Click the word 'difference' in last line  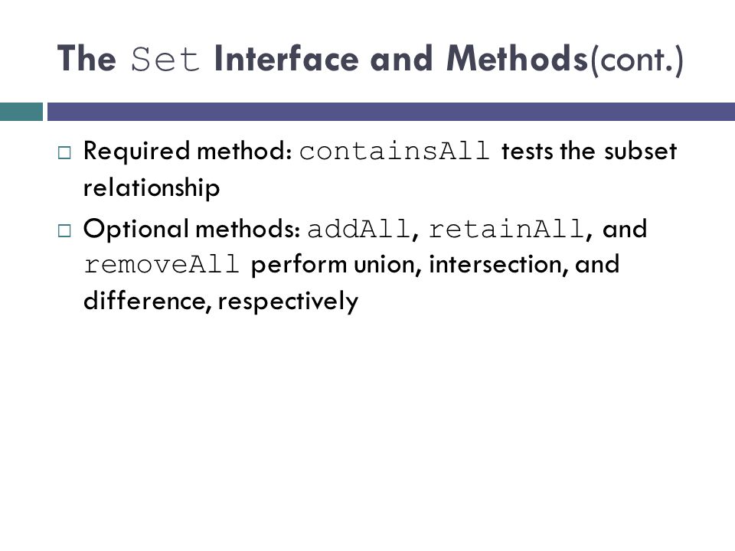(x=145, y=300)
